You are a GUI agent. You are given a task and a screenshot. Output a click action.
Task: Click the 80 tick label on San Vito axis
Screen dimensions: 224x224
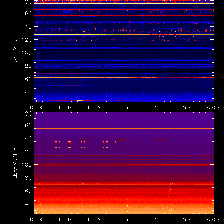(28, 66)
